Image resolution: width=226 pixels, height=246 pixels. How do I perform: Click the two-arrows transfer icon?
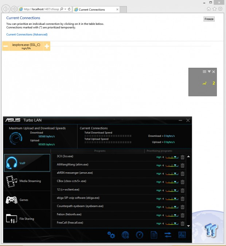tap(168, 235)
